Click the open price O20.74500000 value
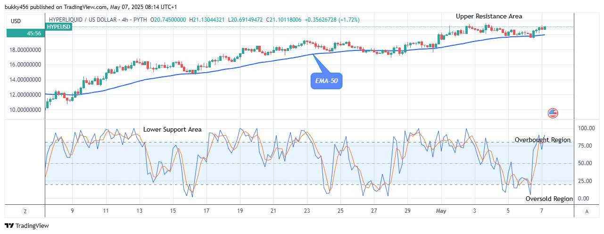Image resolution: width=604 pixels, height=234 pixels. [168, 19]
